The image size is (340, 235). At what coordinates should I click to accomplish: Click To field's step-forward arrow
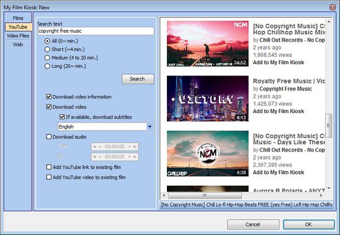(x=130, y=156)
